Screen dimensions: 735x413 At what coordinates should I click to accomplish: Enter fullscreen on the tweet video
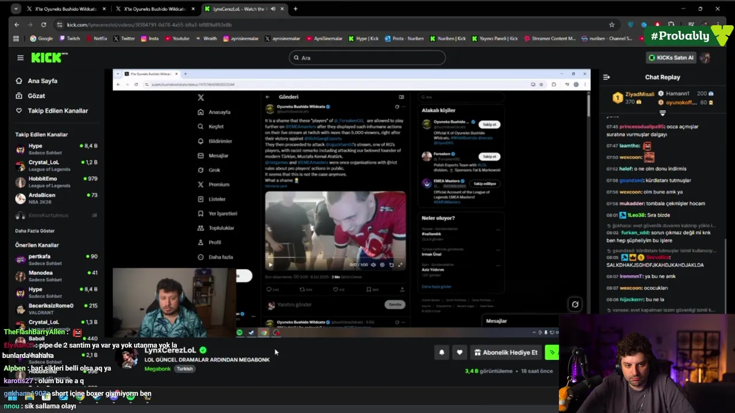pos(400,264)
